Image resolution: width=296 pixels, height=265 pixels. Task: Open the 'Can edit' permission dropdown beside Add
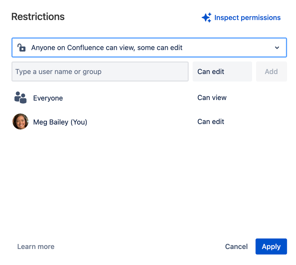click(222, 72)
